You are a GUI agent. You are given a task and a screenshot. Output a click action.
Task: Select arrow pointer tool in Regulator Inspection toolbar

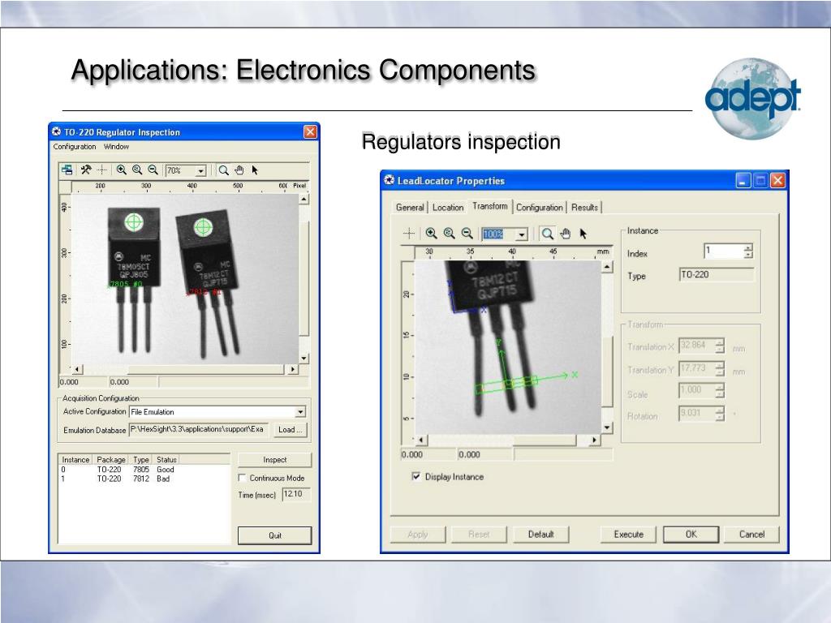[255, 170]
